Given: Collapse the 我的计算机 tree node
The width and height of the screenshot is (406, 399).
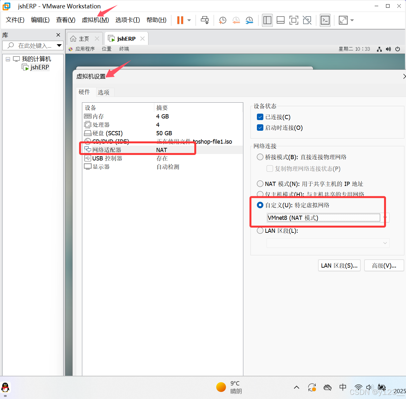Looking at the screenshot, I should click(x=8, y=59).
